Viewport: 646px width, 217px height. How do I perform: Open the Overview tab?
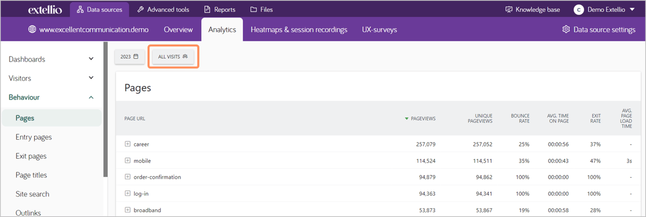click(178, 30)
